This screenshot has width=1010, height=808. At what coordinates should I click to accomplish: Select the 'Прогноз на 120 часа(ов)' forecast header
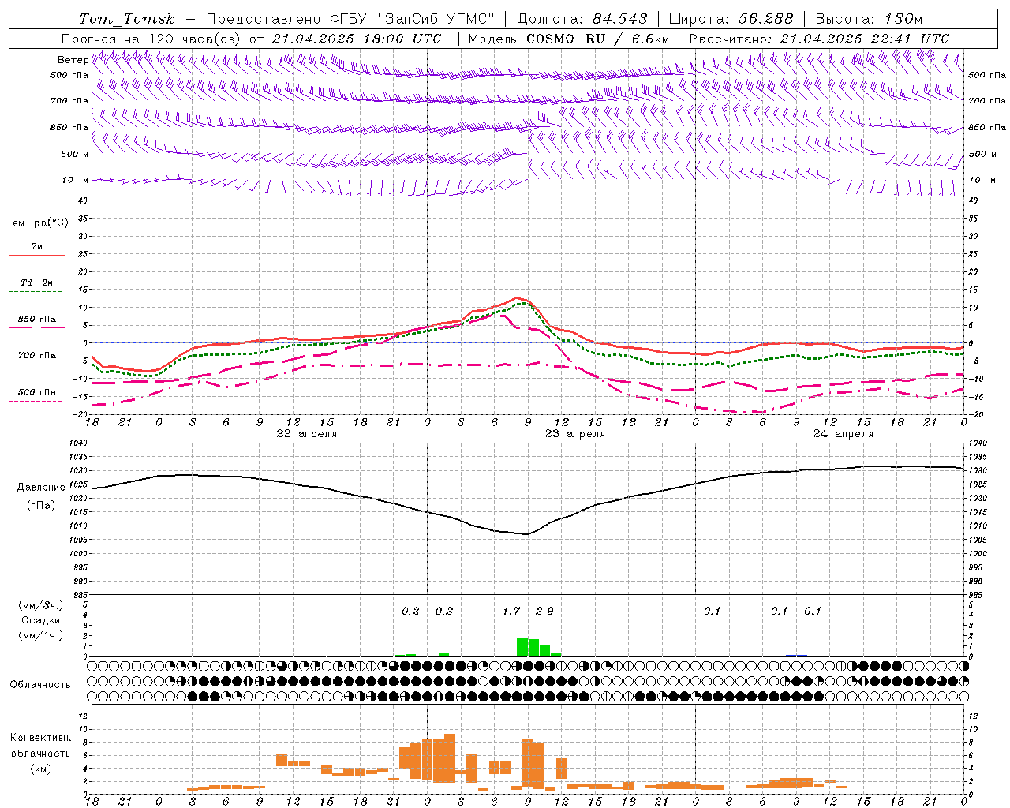pos(151,39)
